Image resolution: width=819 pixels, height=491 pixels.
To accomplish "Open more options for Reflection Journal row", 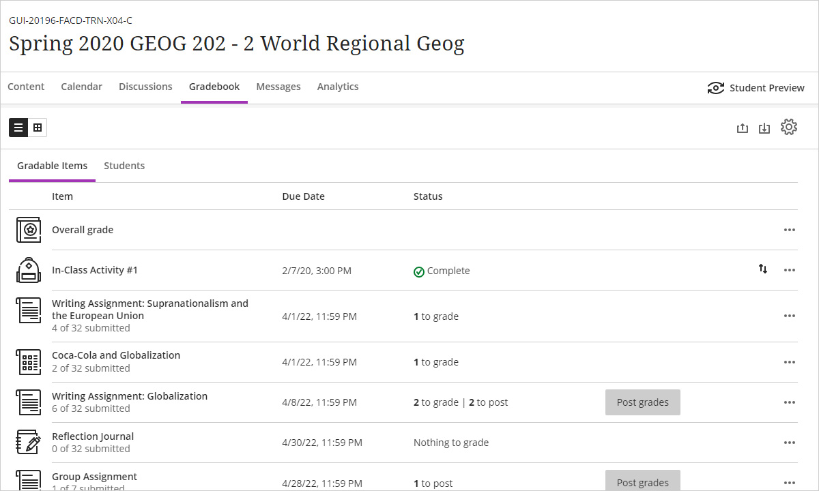I will [x=790, y=443].
